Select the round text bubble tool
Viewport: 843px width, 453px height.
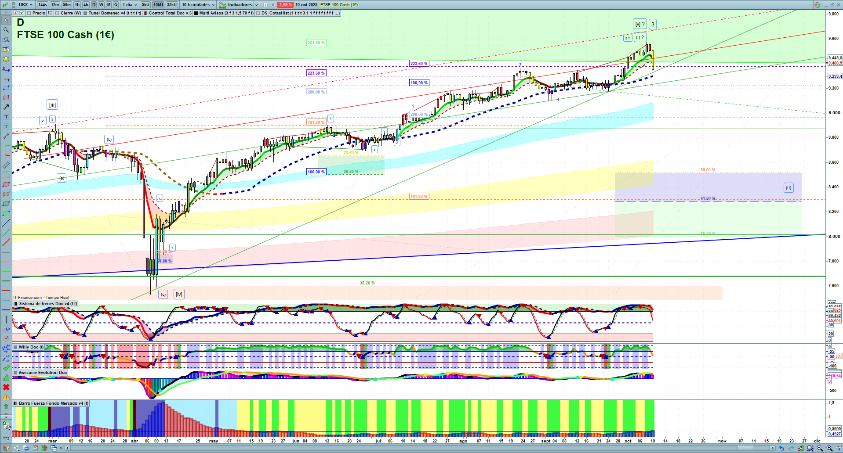[6, 126]
